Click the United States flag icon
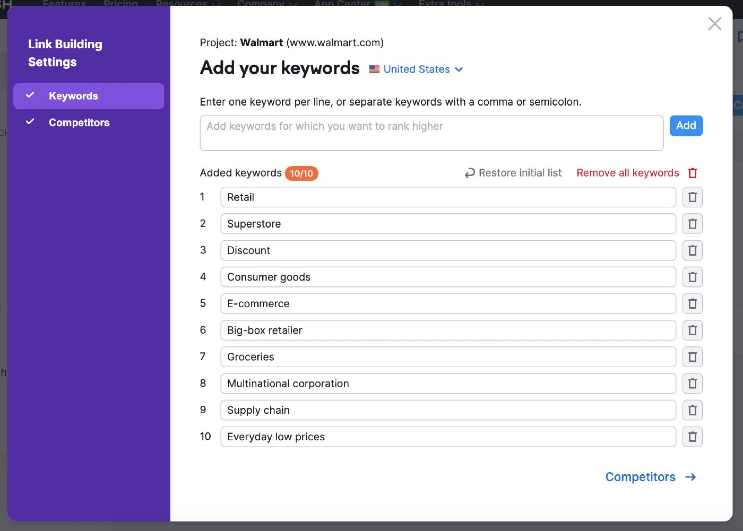The height and width of the screenshot is (531, 743). click(374, 69)
